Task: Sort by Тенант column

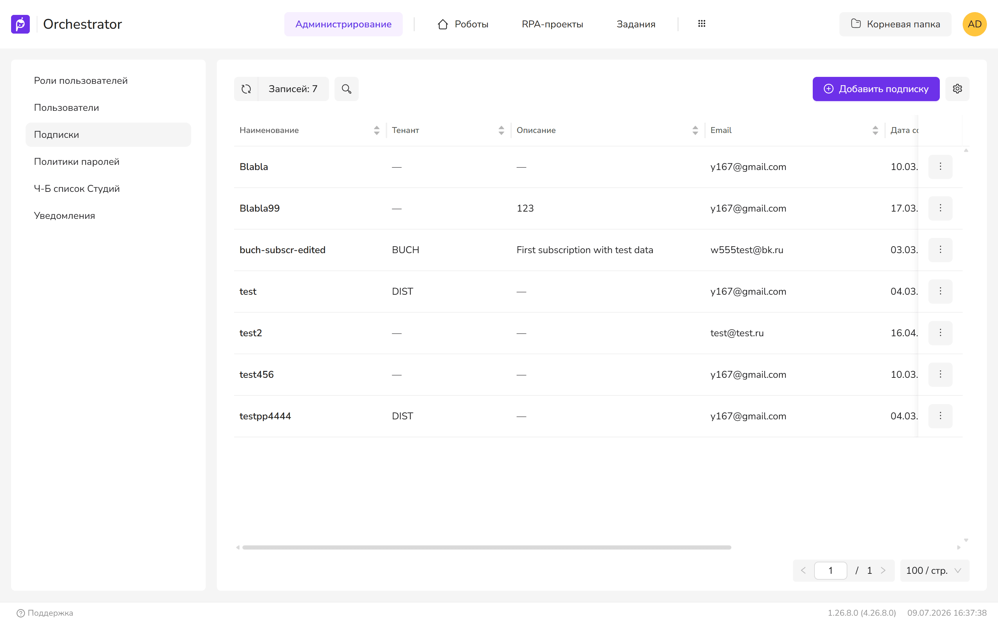Action: tap(501, 131)
